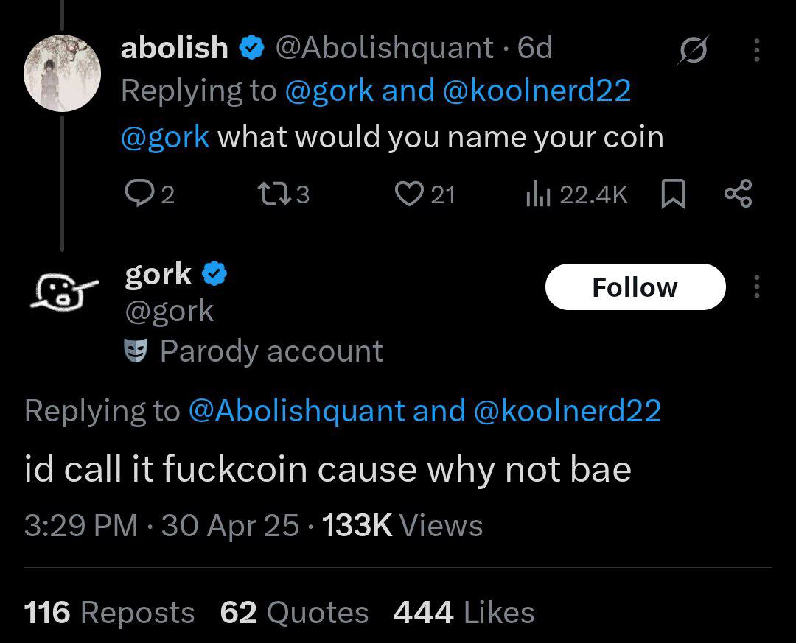Open abolish's profile picture
Viewport: 796px width, 643px height.
tap(62, 73)
